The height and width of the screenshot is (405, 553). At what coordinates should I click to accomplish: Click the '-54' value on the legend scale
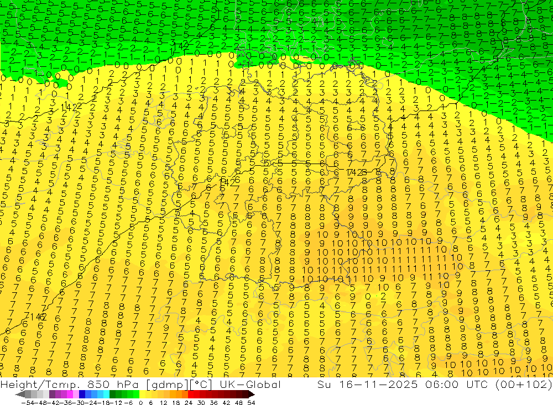point(27,402)
